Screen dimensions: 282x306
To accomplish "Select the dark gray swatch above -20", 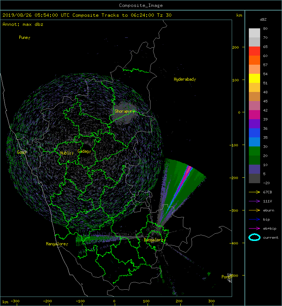I will coord(254,178).
